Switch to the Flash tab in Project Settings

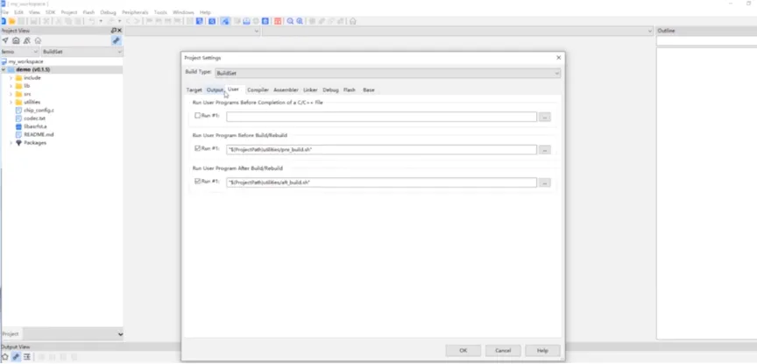(x=350, y=90)
